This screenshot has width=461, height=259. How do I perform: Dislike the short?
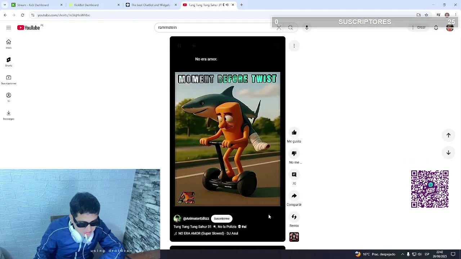pos(294,154)
